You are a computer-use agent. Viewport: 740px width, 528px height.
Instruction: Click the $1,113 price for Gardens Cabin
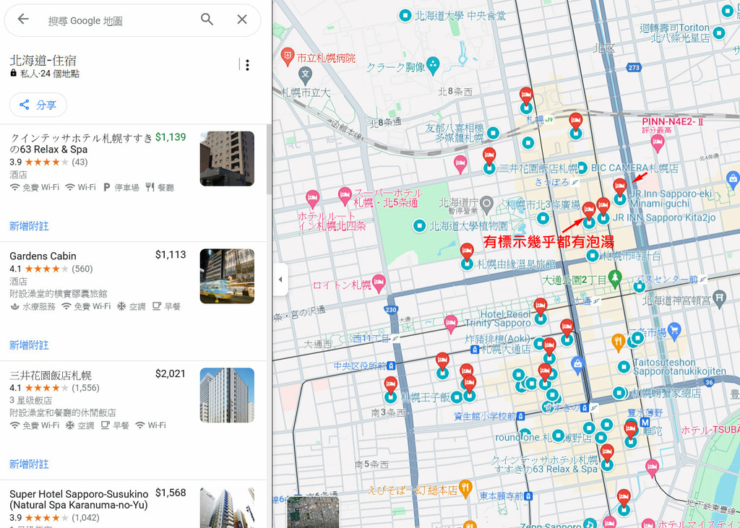click(x=171, y=255)
